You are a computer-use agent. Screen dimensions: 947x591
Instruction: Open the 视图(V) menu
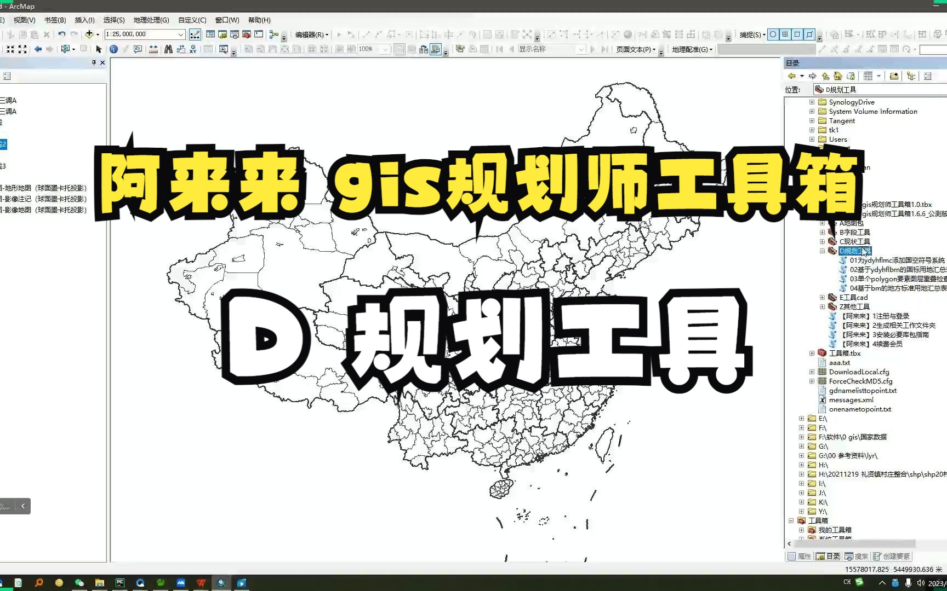tap(24, 20)
